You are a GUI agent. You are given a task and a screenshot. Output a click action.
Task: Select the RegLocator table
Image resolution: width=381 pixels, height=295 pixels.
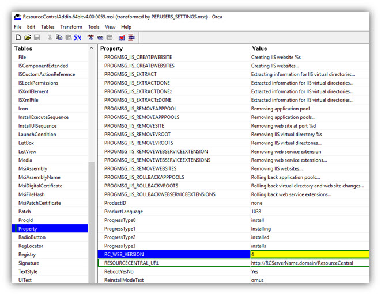(x=31, y=246)
